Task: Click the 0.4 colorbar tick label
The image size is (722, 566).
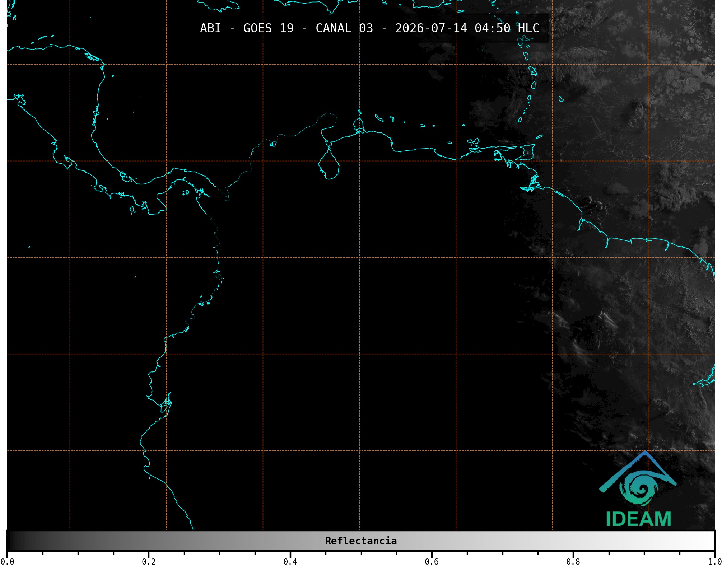Action: click(290, 562)
